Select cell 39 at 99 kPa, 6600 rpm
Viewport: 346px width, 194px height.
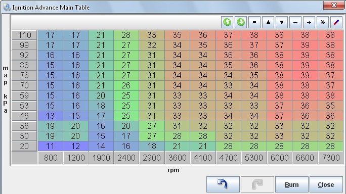coord(305,45)
